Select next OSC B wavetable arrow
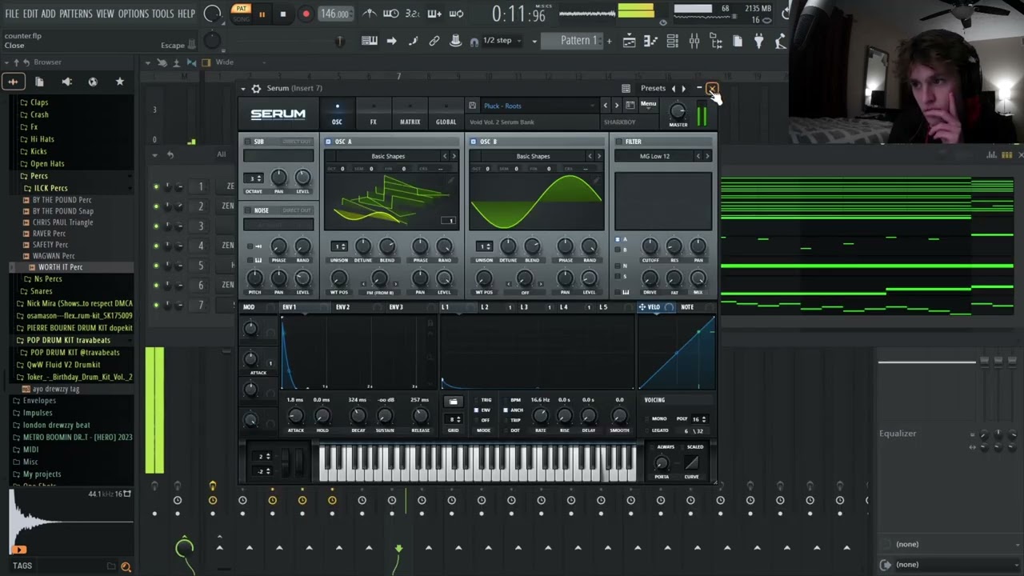Viewport: 1024px width, 576px height. (x=598, y=156)
